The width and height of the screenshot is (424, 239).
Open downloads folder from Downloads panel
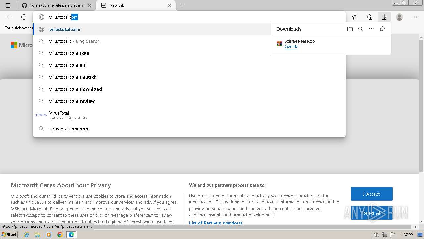350,29
